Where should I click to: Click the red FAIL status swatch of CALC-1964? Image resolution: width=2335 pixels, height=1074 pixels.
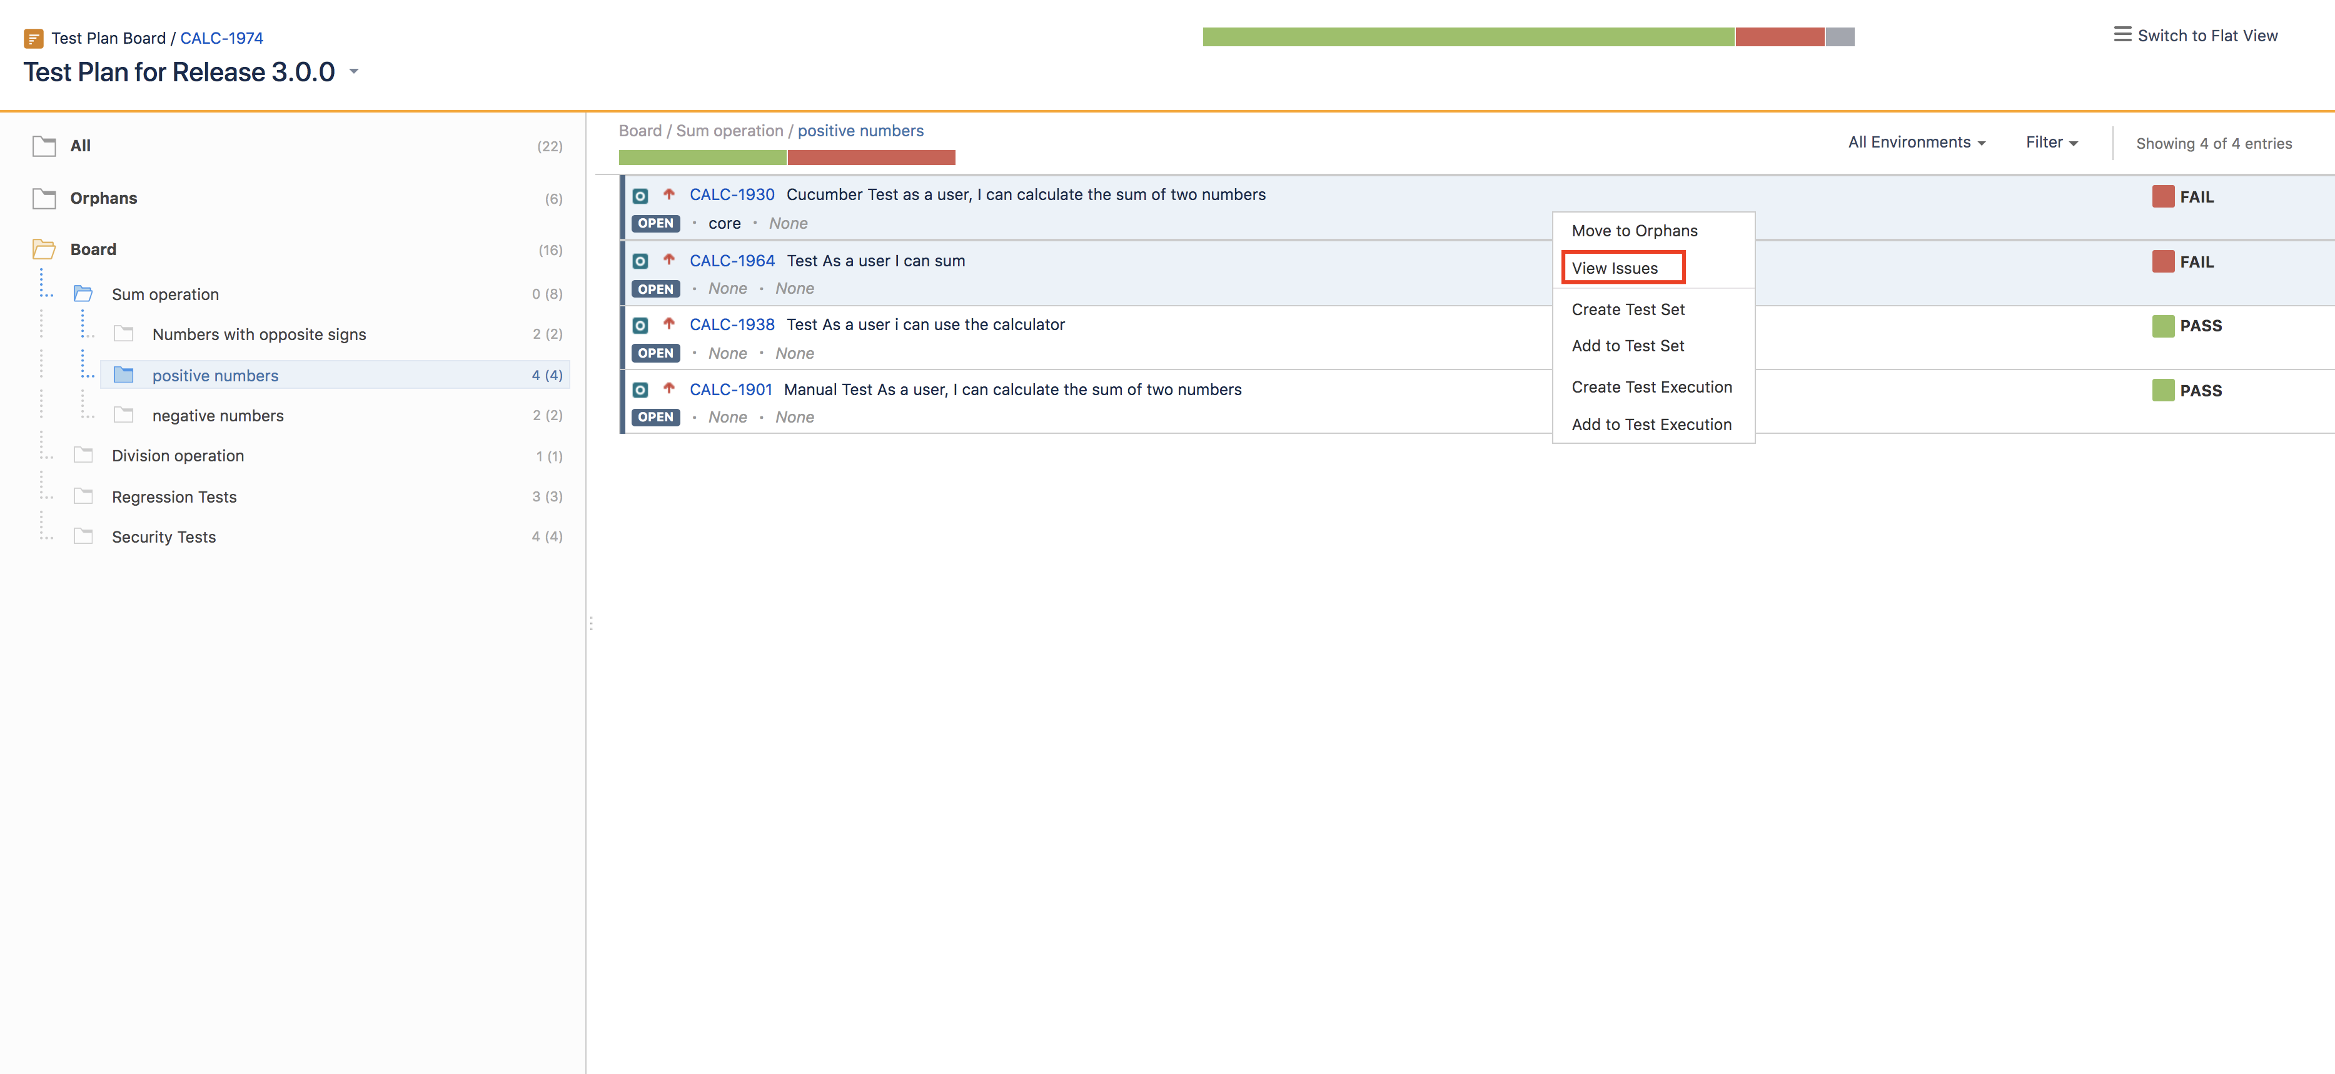click(x=2163, y=262)
